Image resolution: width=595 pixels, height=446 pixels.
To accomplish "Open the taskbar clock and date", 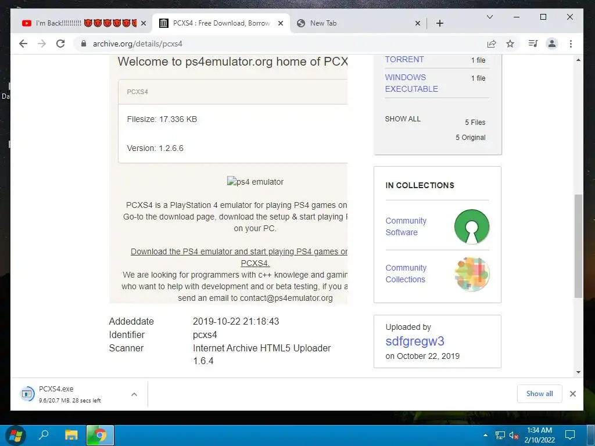I will (x=539, y=435).
